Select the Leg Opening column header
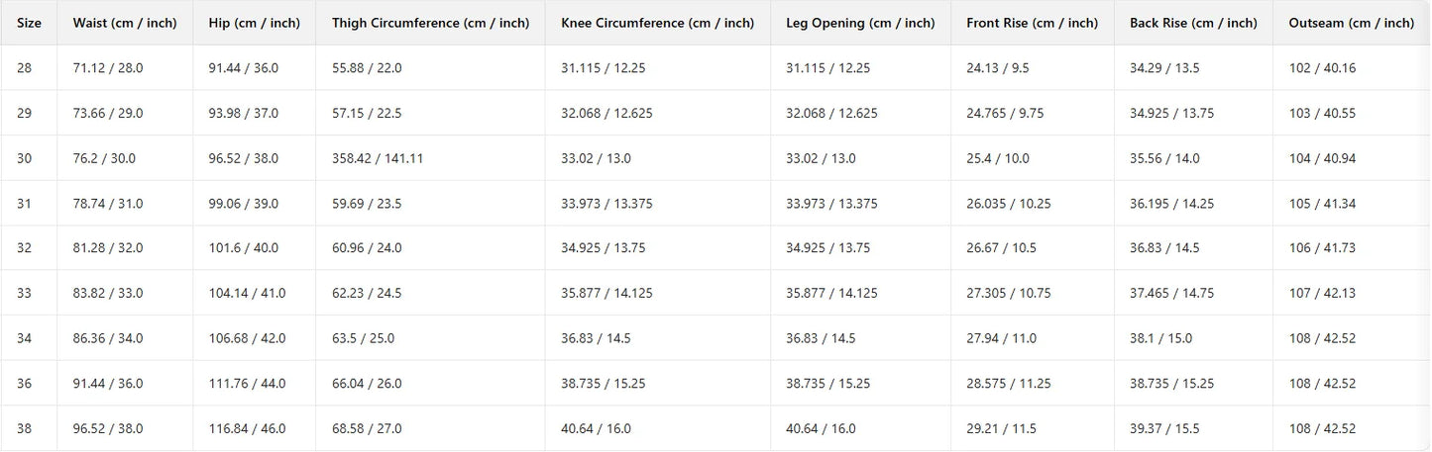Screen dimensions: 1432x452 coord(860,23)
